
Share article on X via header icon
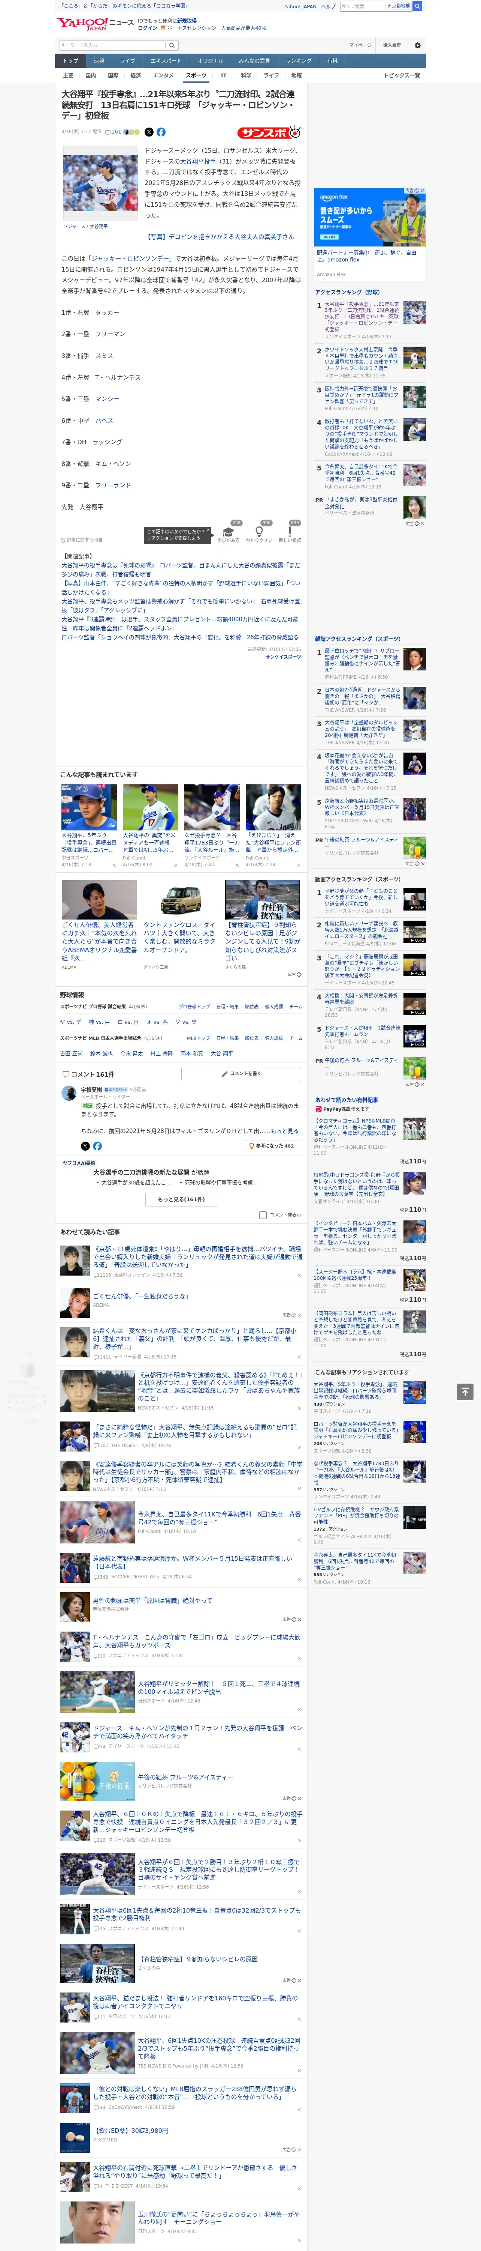pyautogui.click(x=148, y=132)
